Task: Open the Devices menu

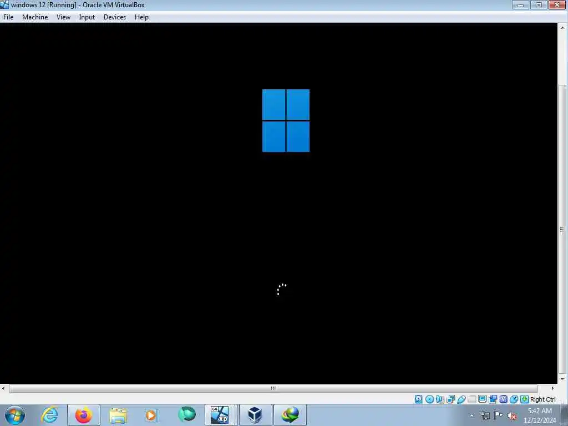Action: (x=115, y=17)
